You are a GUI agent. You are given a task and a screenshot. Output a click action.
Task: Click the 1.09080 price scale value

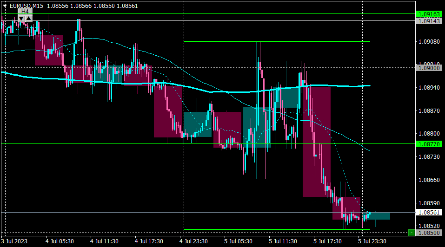coord(429,42)
